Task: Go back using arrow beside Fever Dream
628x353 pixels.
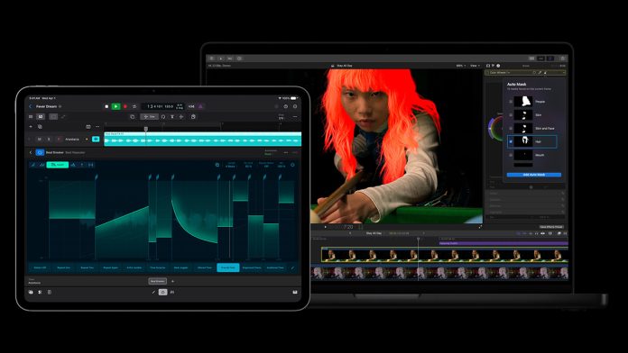Action: click(x=31, y=106)
